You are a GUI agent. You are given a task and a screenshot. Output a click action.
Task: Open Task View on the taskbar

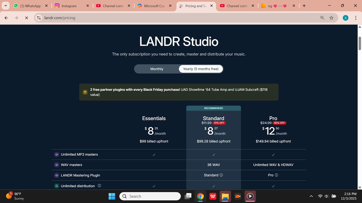(188, 196)
